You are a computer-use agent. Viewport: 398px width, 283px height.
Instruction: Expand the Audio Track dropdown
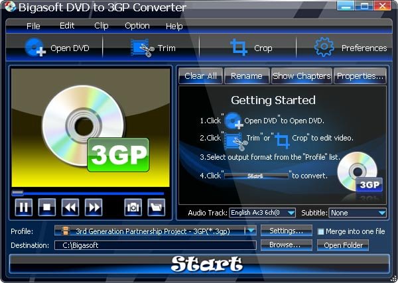click(x=291, y=213)
